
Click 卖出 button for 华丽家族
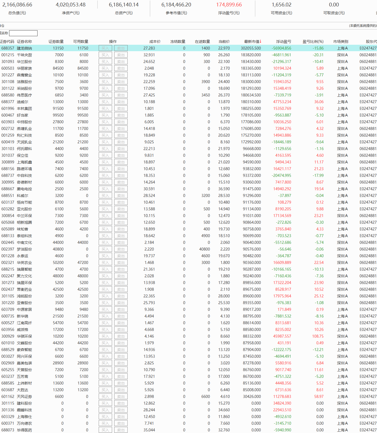click(x=121, y=68)
